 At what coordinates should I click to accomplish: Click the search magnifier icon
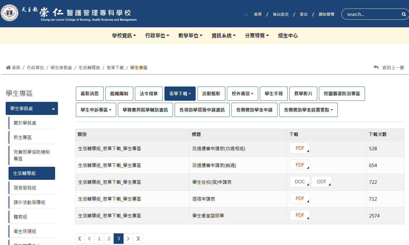click(x=404, y=14)
